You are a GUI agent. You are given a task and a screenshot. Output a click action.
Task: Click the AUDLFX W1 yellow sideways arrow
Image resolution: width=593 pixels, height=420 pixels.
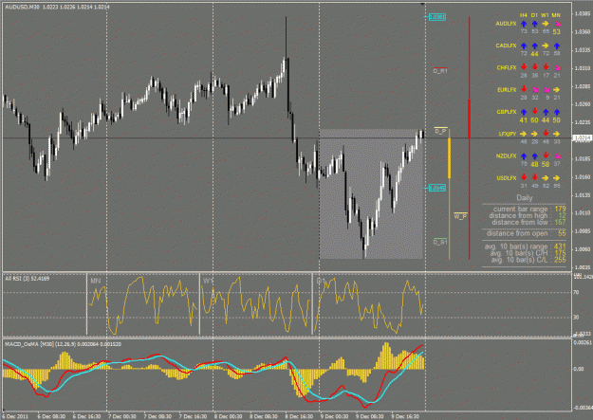tap(546, 24)
